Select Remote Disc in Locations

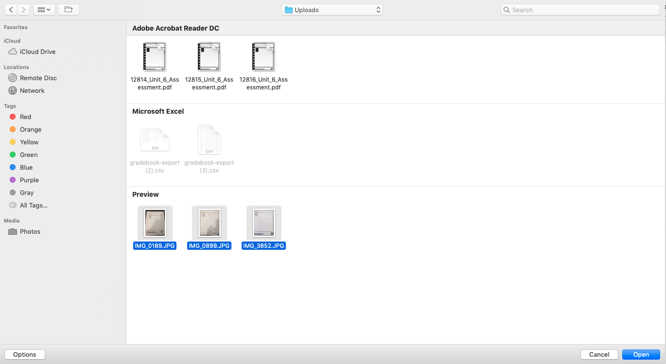(38, 78)
